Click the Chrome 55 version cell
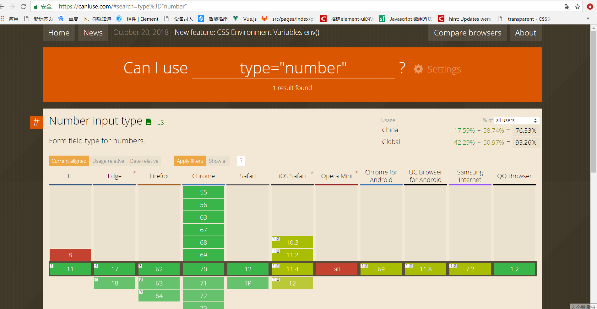Viewport: 597px width, 309px height. [x=204, y=192]
